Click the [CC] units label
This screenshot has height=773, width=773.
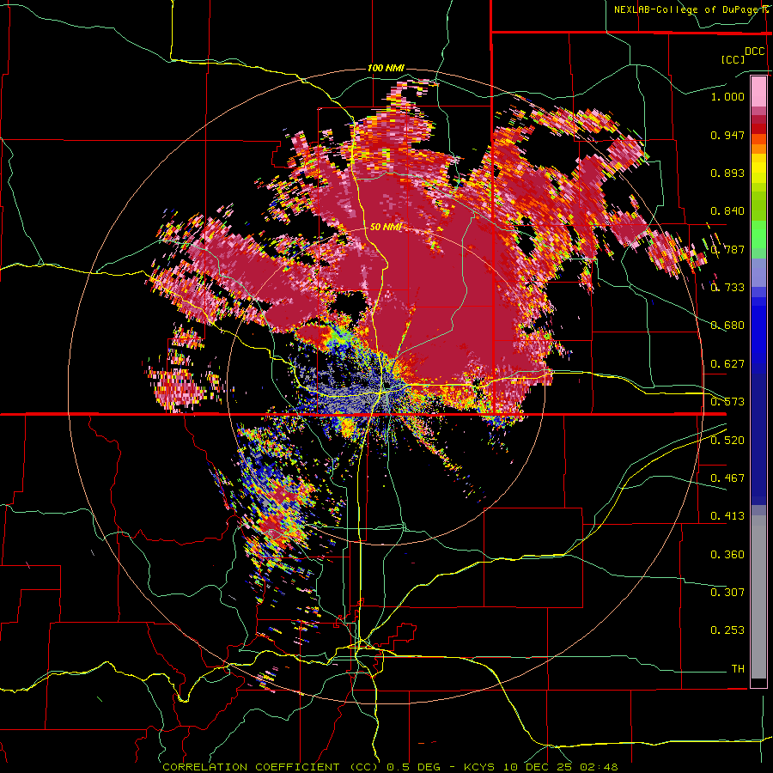733,59
